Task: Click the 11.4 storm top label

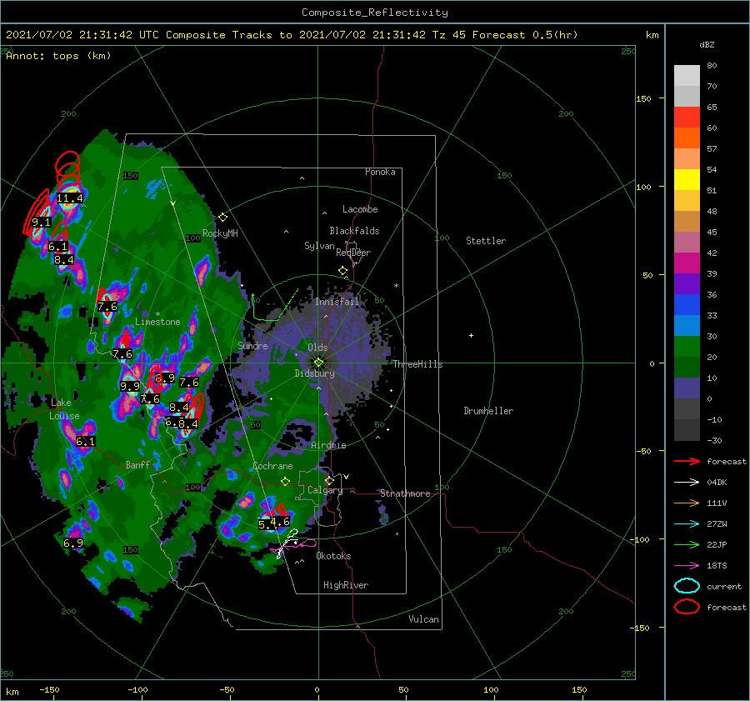Action: (x=70, y=198)
